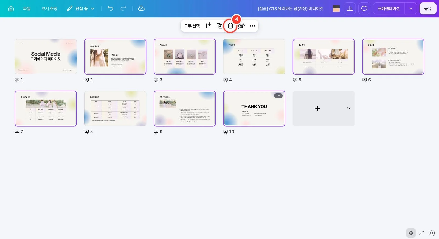Open the user avatar swatch

[336, 8]
